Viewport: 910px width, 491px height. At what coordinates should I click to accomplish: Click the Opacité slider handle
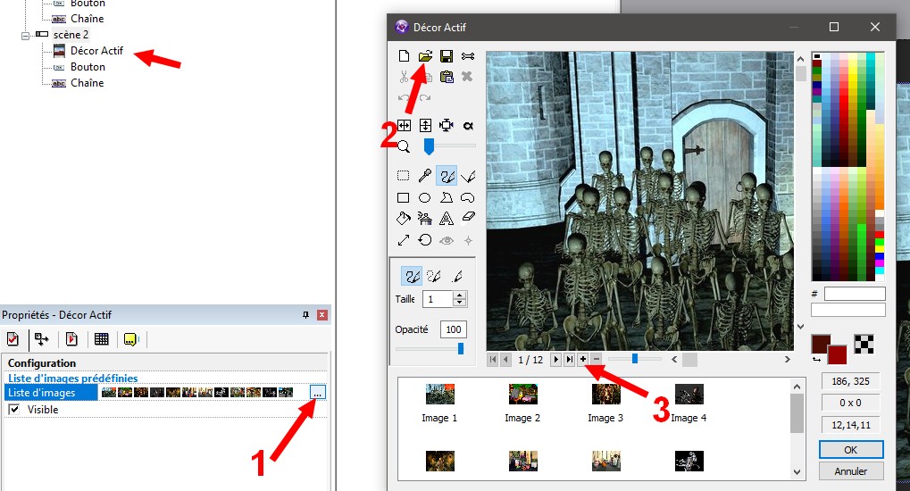461,348
